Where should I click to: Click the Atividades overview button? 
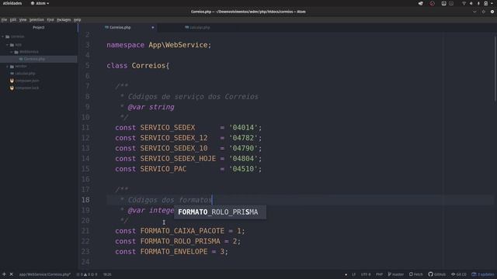[12, 3]
